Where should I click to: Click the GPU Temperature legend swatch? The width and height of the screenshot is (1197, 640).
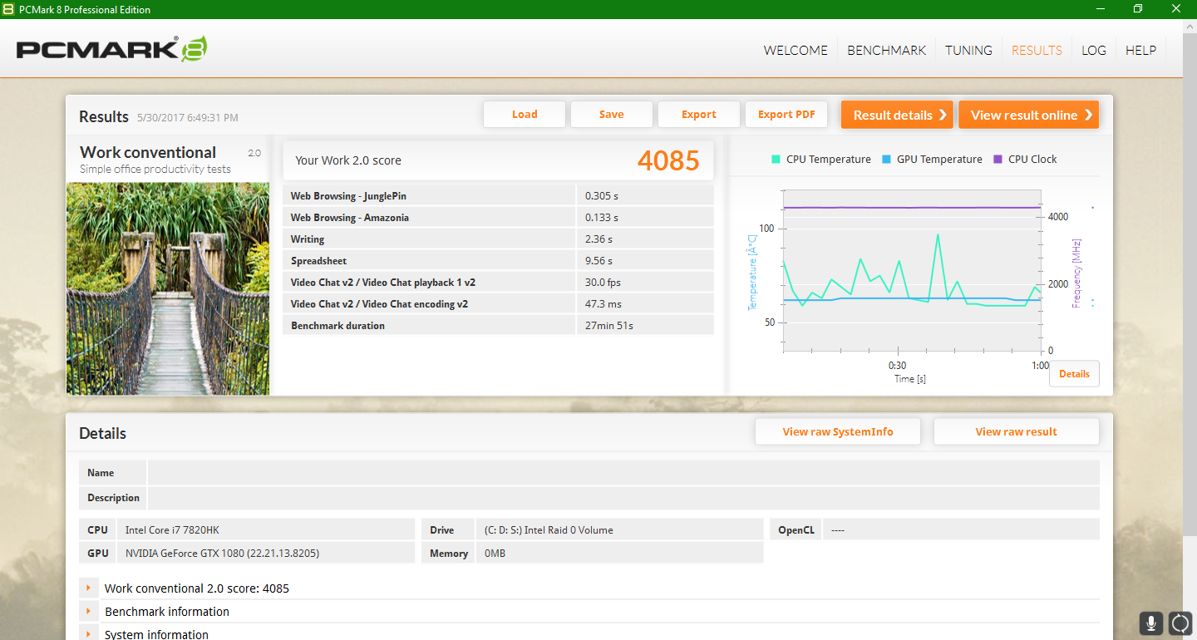coord(886,160)
